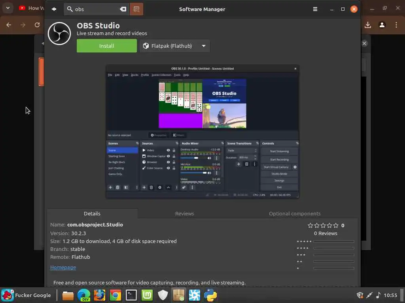
Task: Switch to the Reviews tab
Action: tap(184, 213)
